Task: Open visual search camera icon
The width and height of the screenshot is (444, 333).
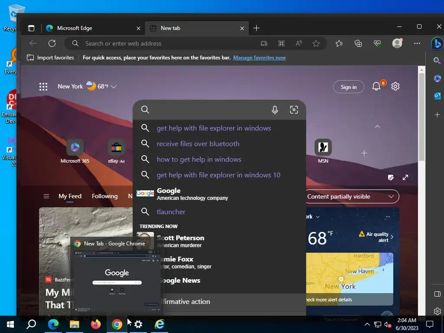Action: 294,110
